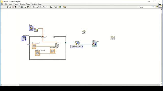Toggle Retain Wire Values button
Screen dimensions: 163x91
(22, 7)
